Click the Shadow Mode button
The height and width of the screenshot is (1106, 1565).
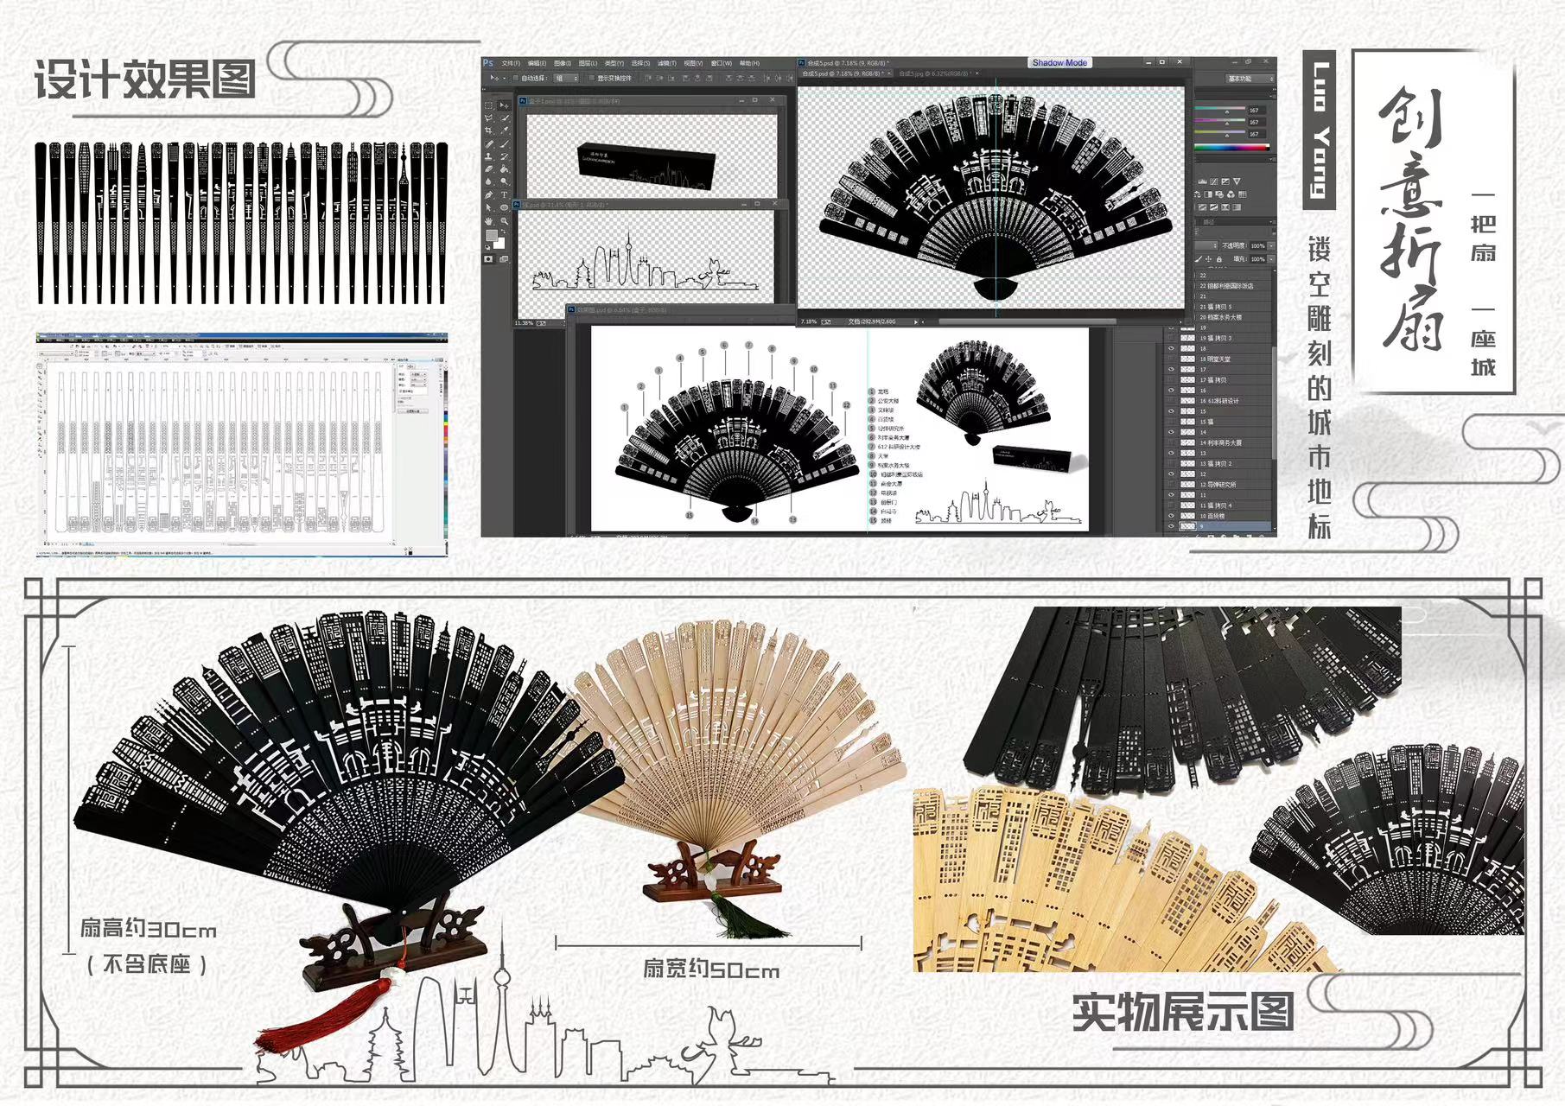point(1059,63)
